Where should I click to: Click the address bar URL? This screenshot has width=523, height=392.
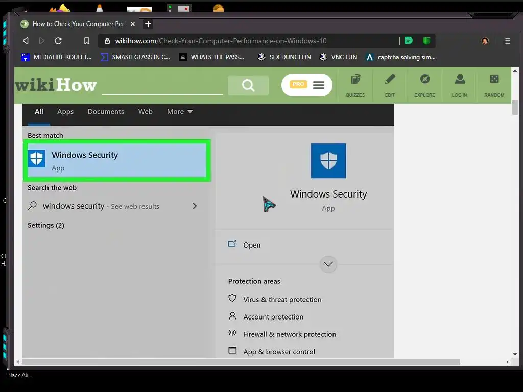[x=221, y=41]
